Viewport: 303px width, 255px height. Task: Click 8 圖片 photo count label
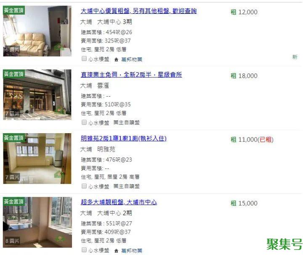pos(12,241)
